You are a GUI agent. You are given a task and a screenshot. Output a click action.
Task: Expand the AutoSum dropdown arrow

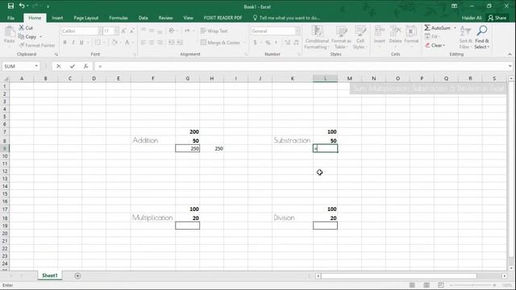coord(455,28)
